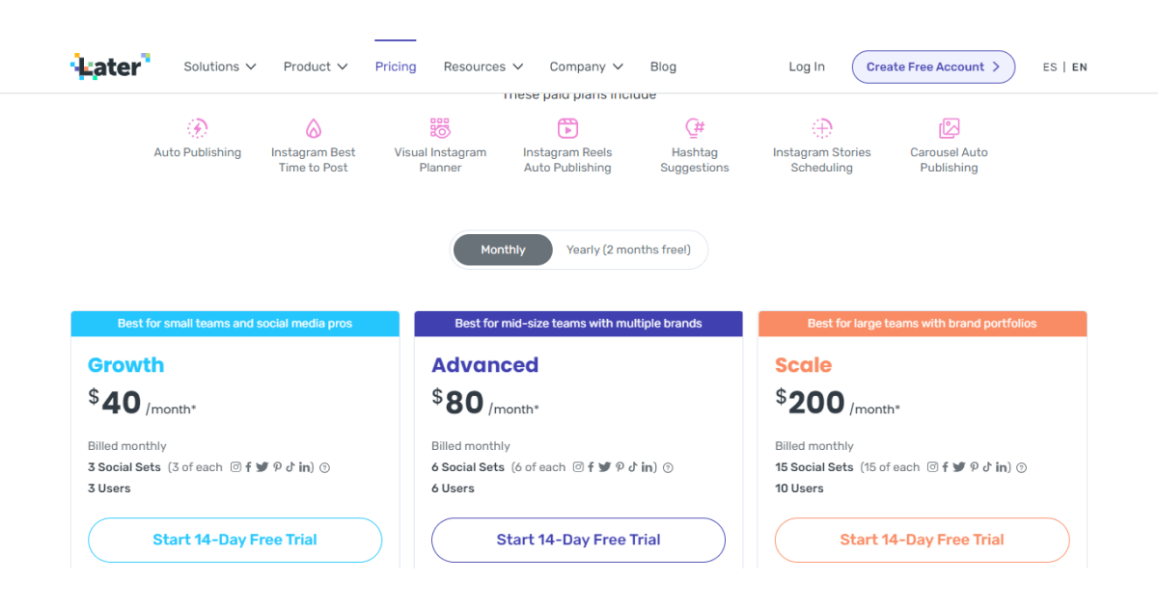1158x607 pixels.
Task: Click the Create Free Account button
Action: pos(933,66)
